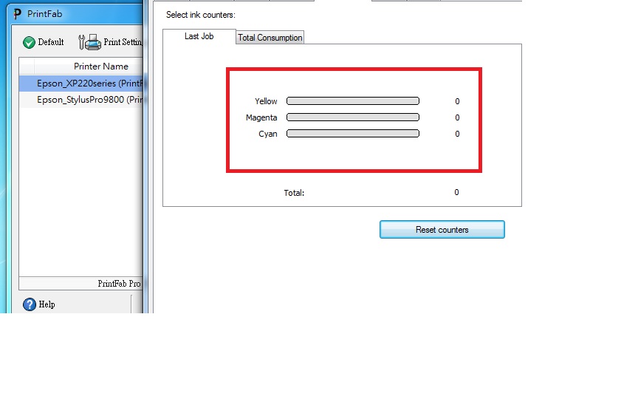The width and height of the screenshot is (638, 399).
Task: Click the blue Help question mark icon
Action: pyautogui.click(x=30, y=304)
